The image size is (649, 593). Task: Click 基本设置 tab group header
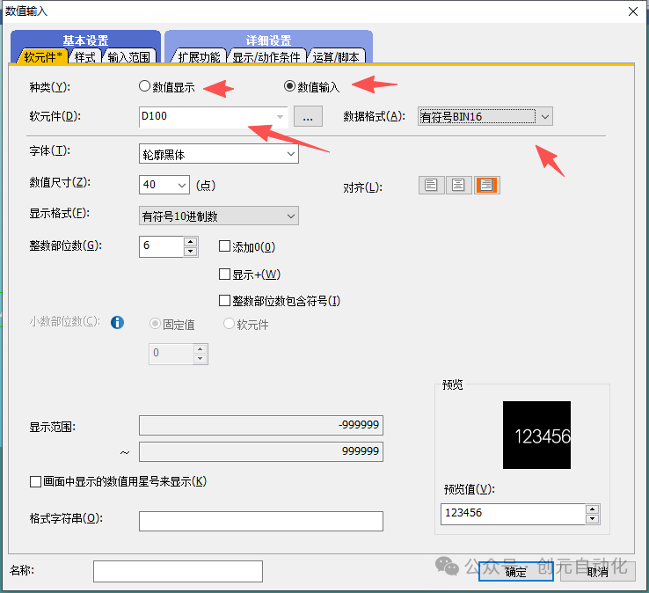point(85,40)
